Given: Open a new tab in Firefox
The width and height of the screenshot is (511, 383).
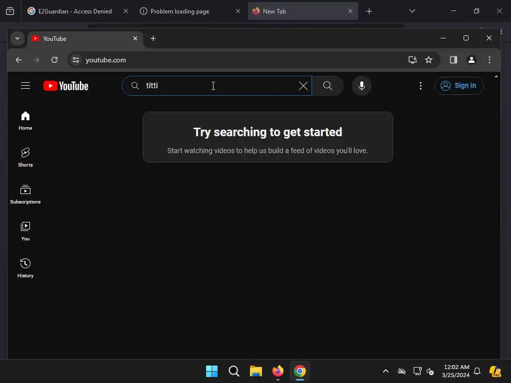Looking at the screenshot, I should 369,11.
